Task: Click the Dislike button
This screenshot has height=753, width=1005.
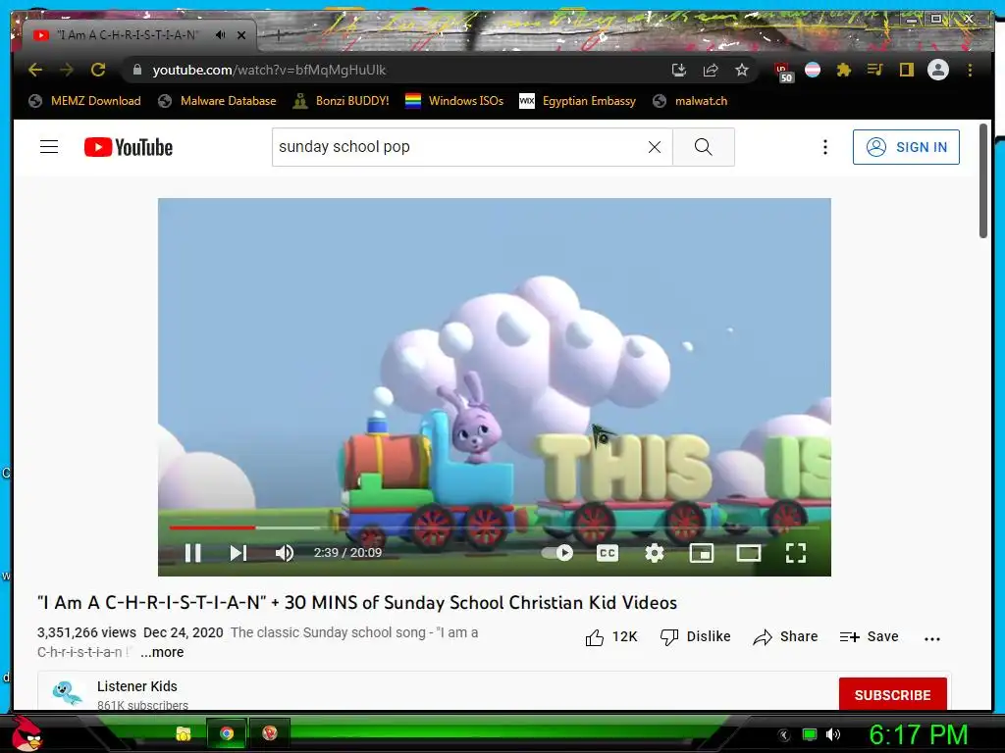Action: tap(696, 636)
